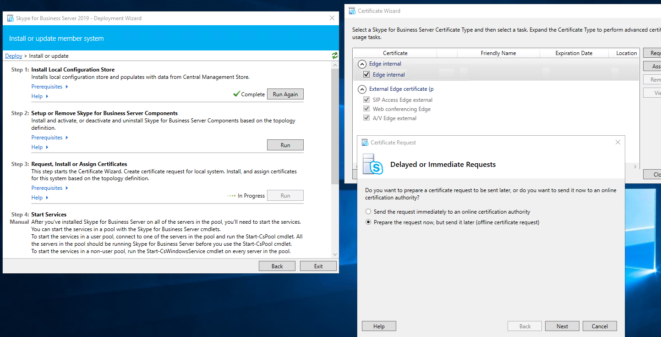This screenshot has height=337, width=661.
Task: Click the Expiration Date column header
Action: tap(574, 53)
